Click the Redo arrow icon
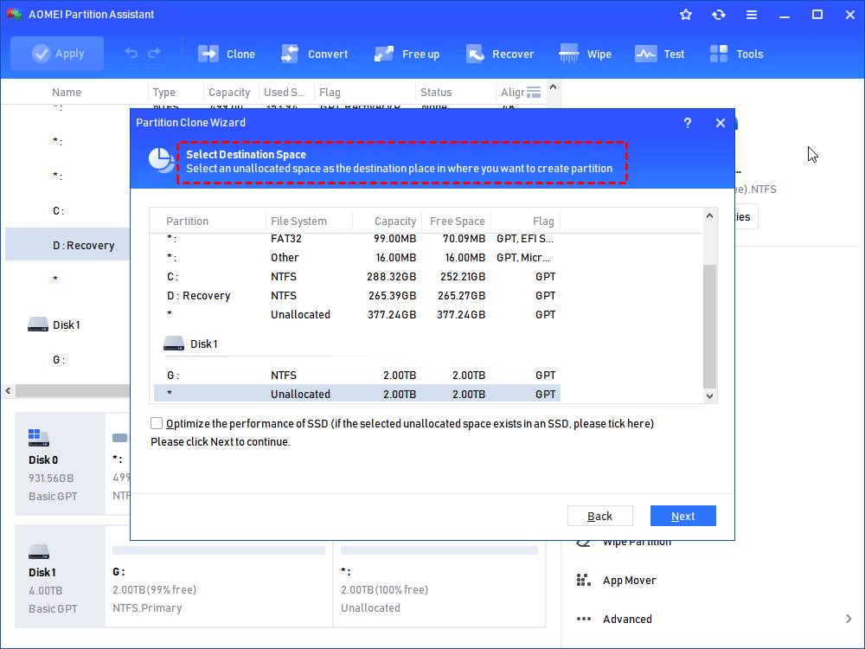 (x=155, y=53)
